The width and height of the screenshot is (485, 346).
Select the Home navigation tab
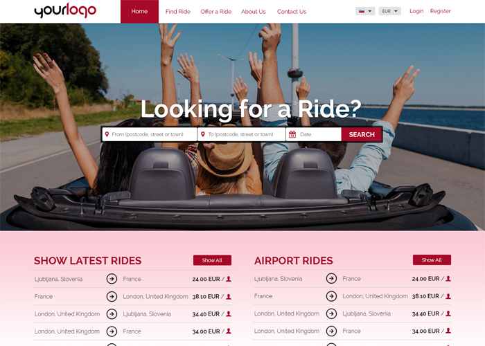click(139, 12)
